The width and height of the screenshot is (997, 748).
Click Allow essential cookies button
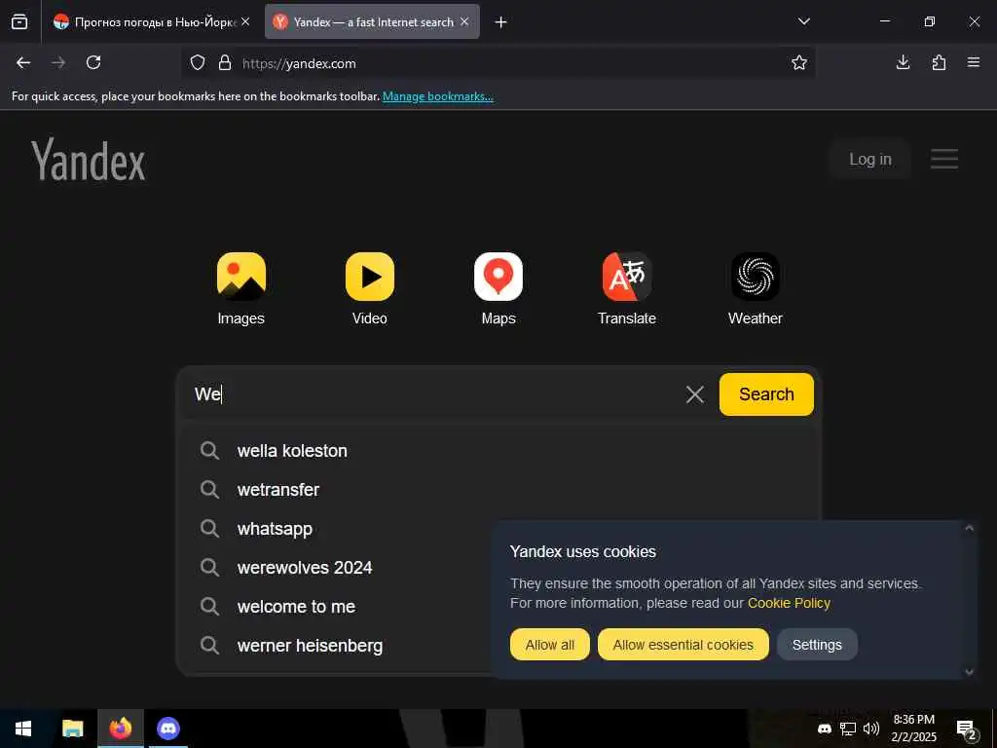pos(683,645)
